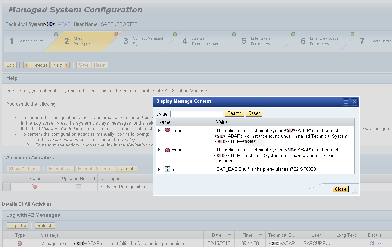This screenshot has width=392, height=247.
Task: Click the Software Prerequisites description
Action: [122, 187]
